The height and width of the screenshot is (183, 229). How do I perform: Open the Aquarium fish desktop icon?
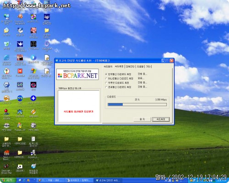pyautogui.click(x=20, y=19)
